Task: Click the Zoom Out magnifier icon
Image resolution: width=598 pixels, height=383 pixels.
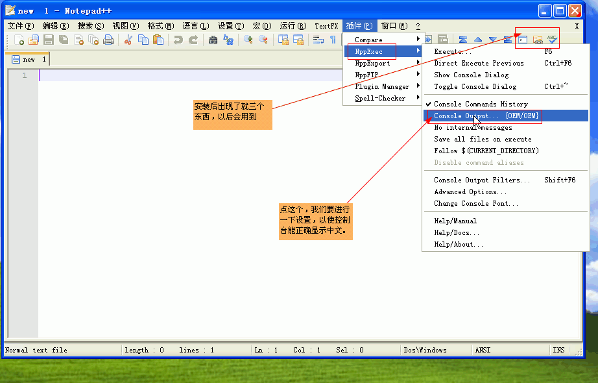Action: [263, 40]
